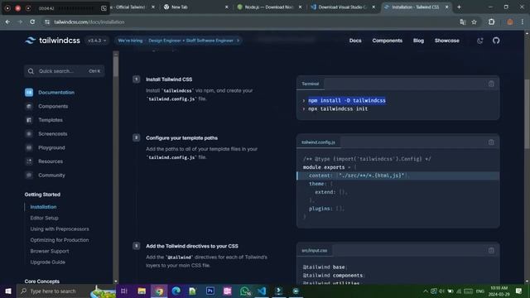Click Add the Tailwind directives heading
530x298 pixels.
click(192, 246)
